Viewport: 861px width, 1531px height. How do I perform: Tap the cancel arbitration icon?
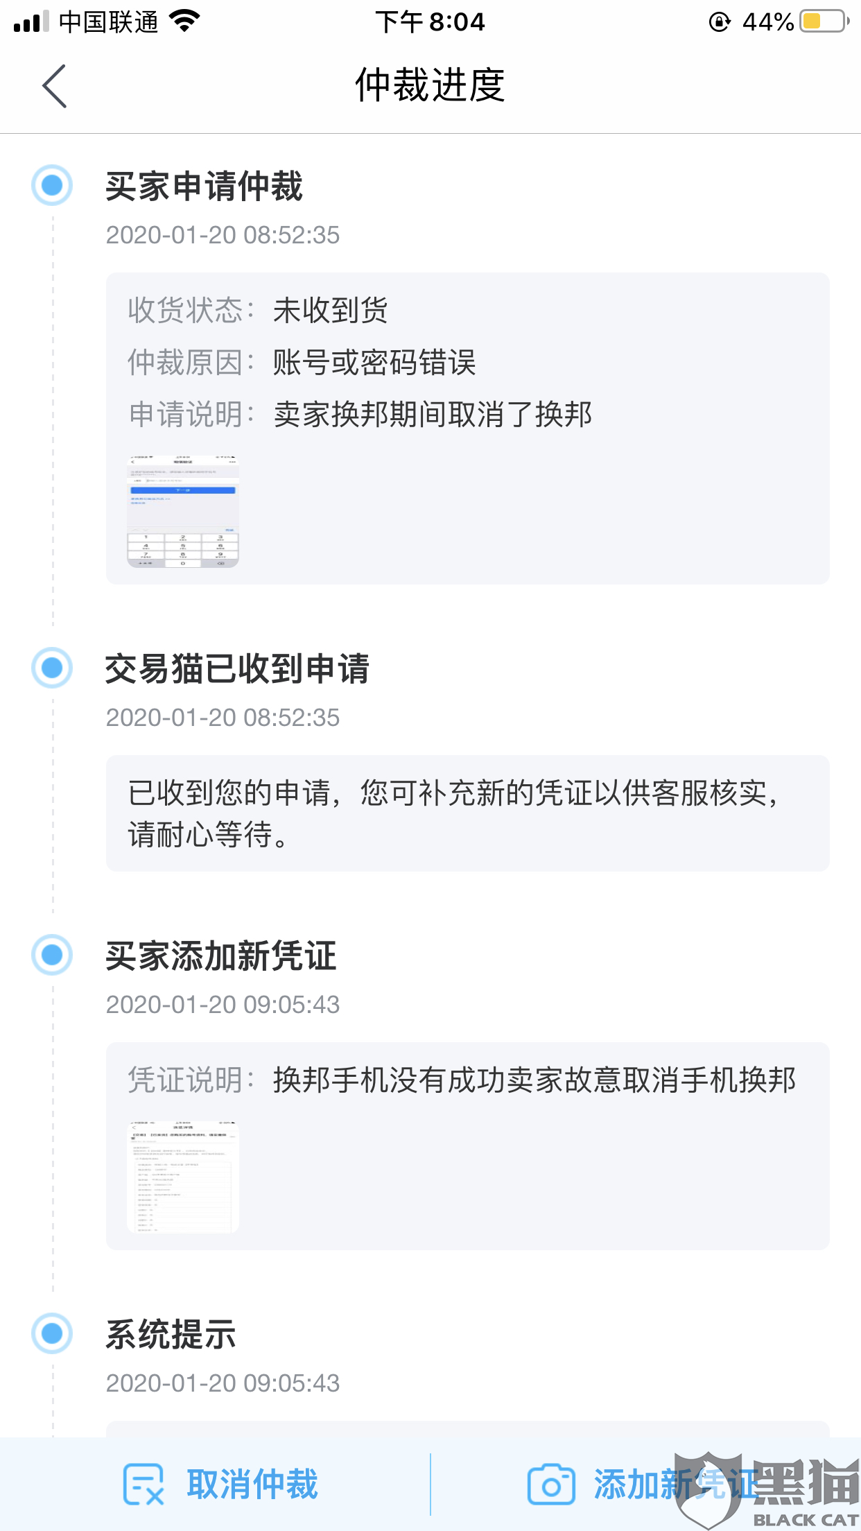(x=143, y=1484)
